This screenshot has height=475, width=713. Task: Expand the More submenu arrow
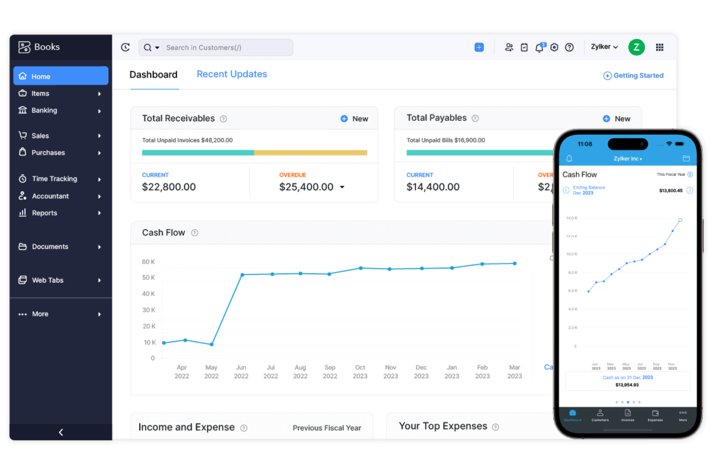point(100,314)
